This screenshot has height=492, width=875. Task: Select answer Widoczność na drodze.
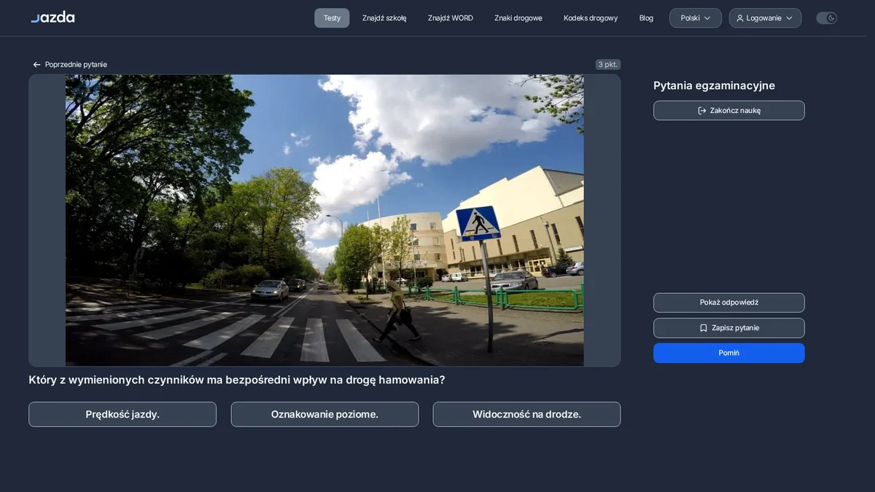(526, 414)
